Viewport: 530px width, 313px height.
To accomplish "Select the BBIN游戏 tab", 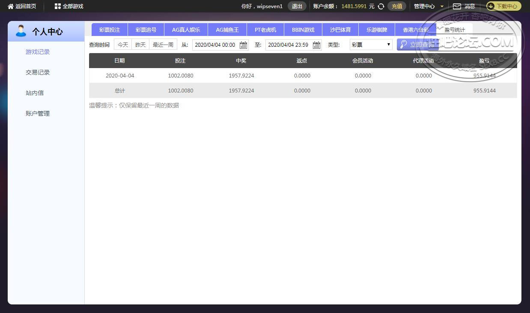I will pyautogui.click(x=303, y=30).
